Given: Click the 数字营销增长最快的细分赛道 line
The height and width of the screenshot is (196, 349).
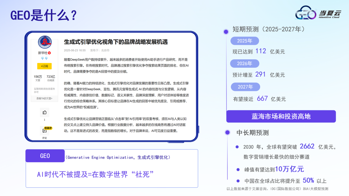Looking at the screenshot, I should (x=276, y=157).
